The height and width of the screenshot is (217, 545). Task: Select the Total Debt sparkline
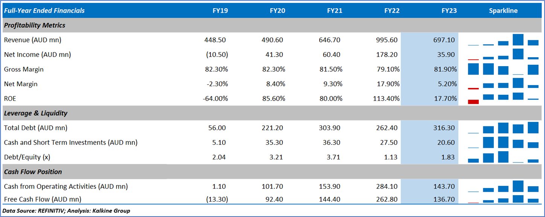tap(503, 128)
